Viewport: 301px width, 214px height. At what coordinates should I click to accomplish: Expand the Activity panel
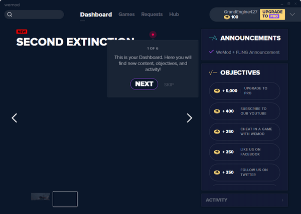tap(244, 200)
